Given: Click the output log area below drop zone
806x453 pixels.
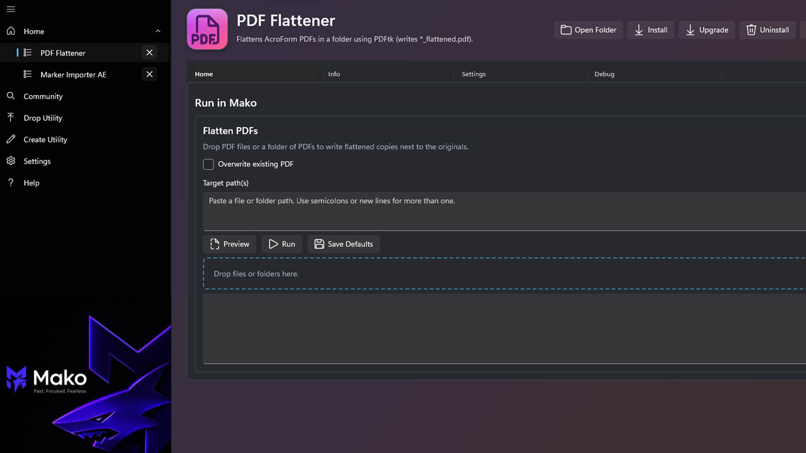Looking at the screenshot, I should (504, 328).
